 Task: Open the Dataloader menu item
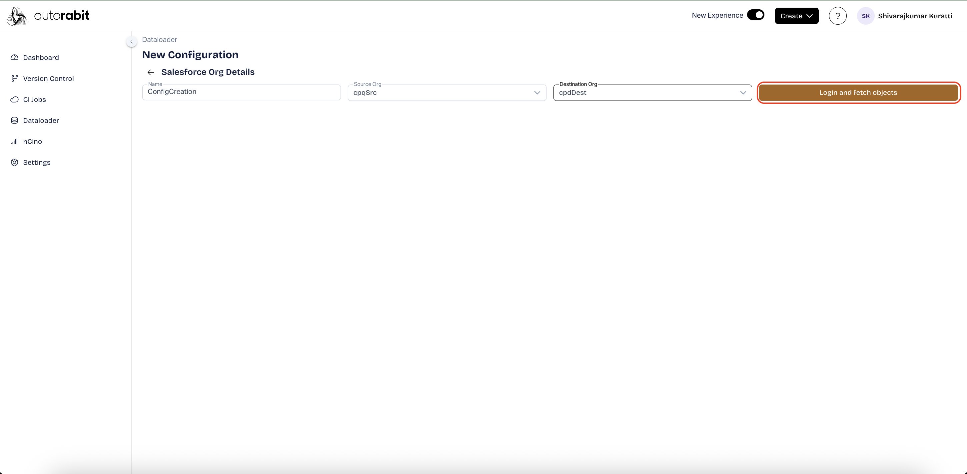click(41, 120)
